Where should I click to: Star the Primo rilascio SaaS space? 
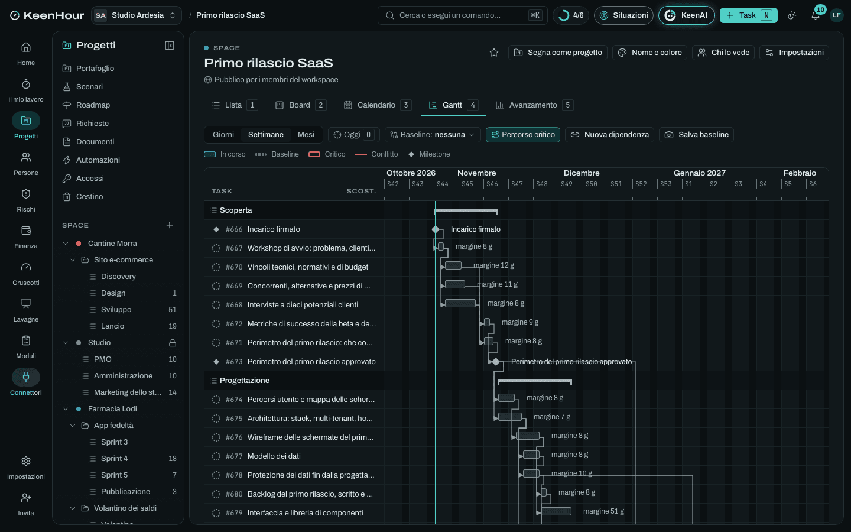[494, 53]
